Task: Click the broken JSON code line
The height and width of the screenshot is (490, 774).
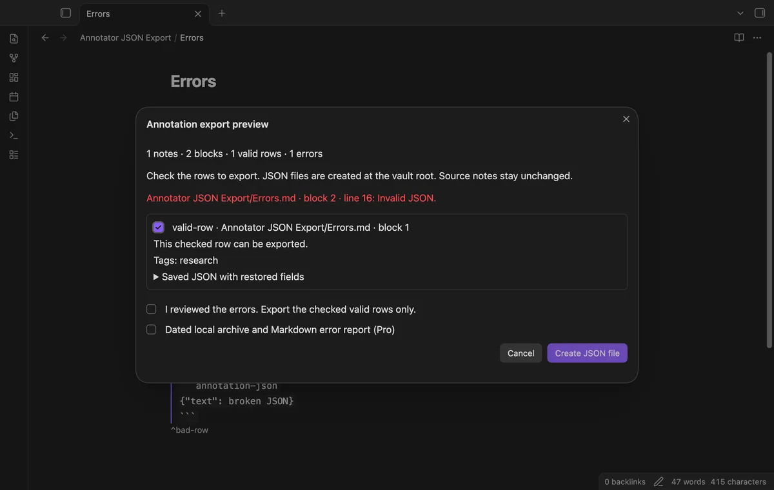Action: 237,401
